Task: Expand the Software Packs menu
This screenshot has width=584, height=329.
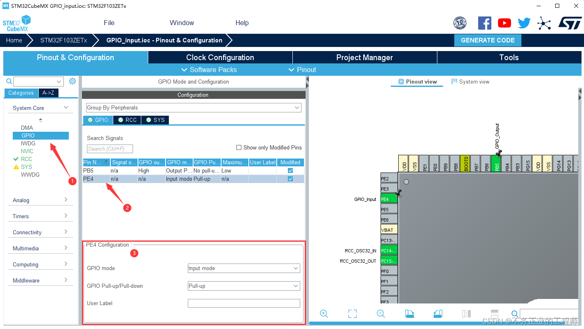Action: click(209, 70)
